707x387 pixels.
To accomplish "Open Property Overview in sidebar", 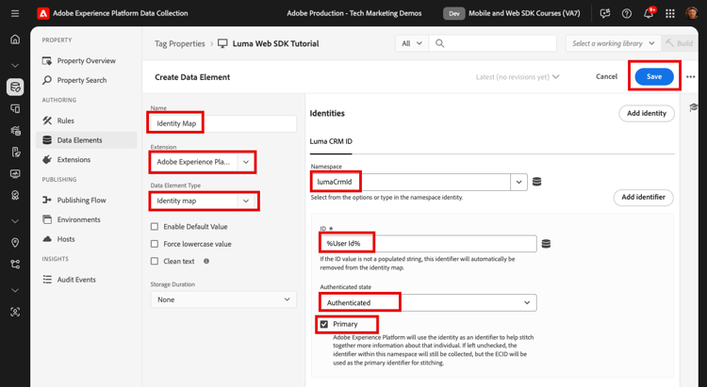I will tap(86, 61).
